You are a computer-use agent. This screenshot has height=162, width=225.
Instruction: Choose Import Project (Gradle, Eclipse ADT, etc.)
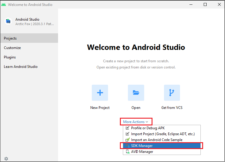(162, 134)
